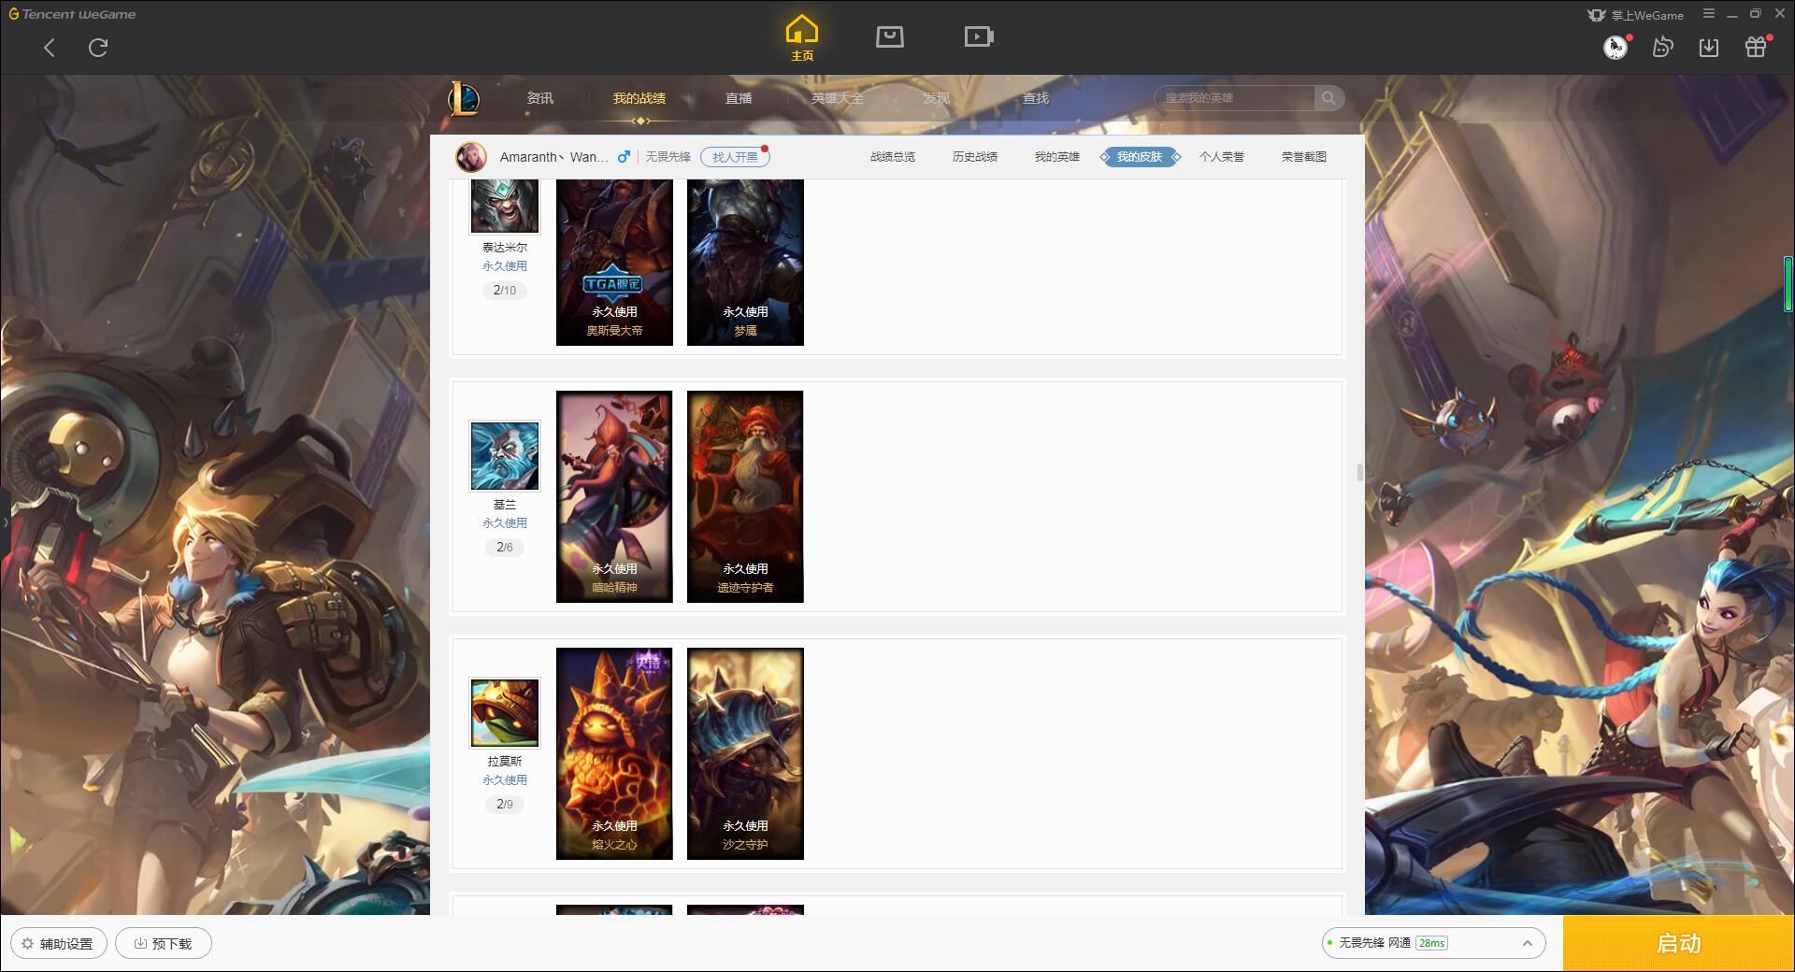Open the 主页 home icon
This screenshot has width=1795, height=972.
pos(802,38)
